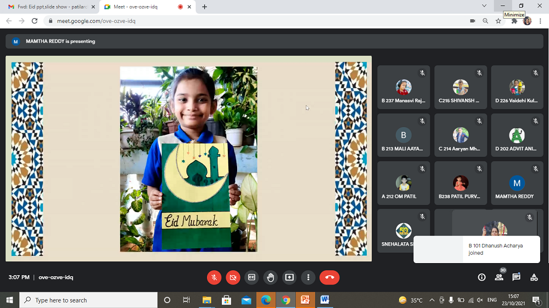Leave the call with red hang-up button

coord(329,277)
